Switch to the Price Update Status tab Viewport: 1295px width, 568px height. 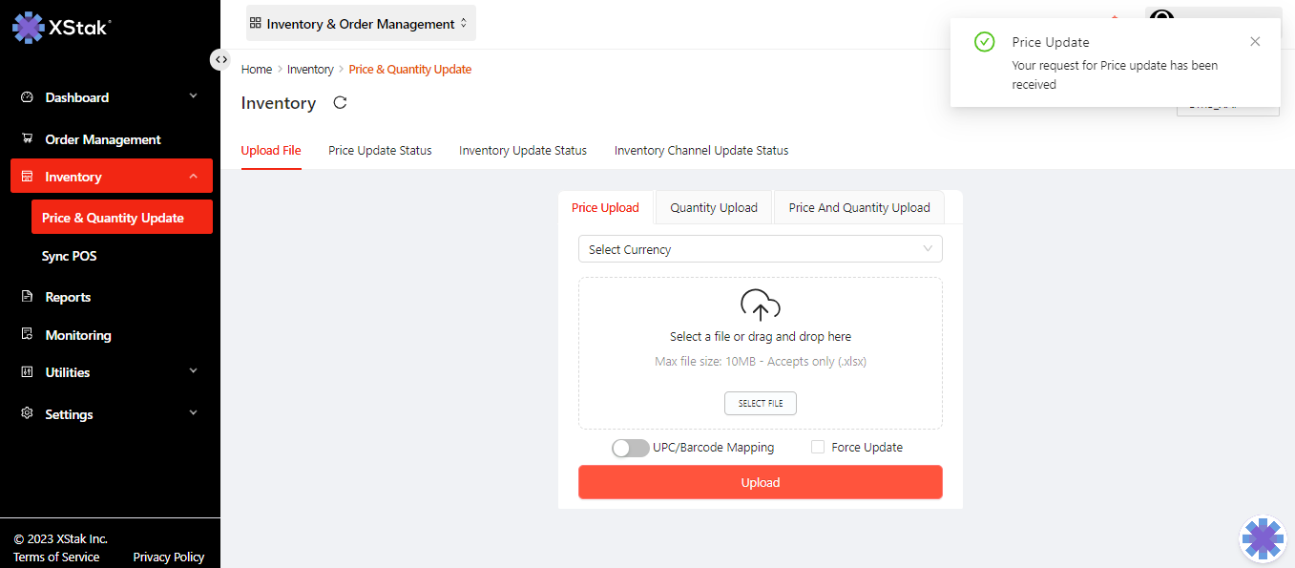pyautogui.click(x=380, y=150)
